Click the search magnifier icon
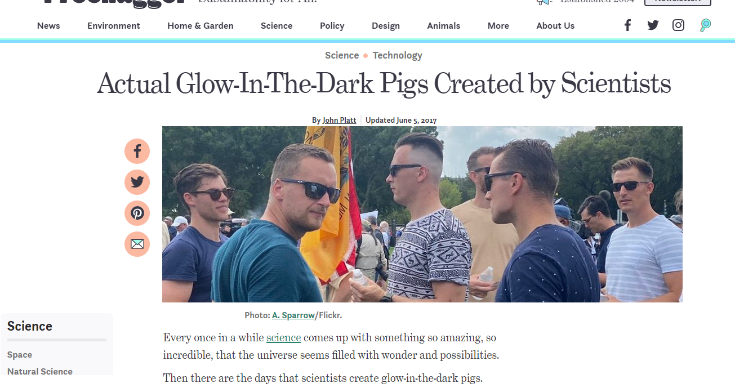This screenshot has height=392, width=735. pos(705,25)
